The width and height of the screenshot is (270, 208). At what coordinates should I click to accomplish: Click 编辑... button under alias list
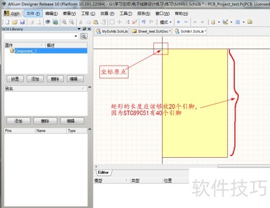(72, 121)
